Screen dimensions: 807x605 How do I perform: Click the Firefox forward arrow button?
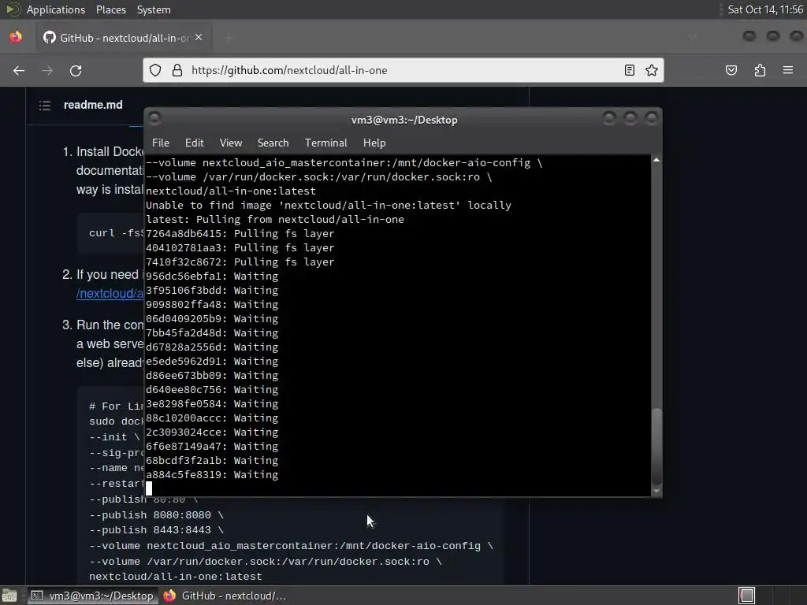(47, 70)
